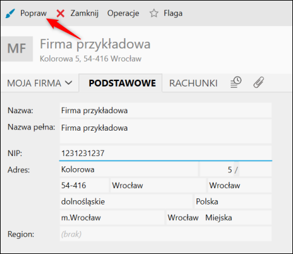Click the Firma przykładowa header title
This screenshot has width=293, height=254.
point(95,44)
